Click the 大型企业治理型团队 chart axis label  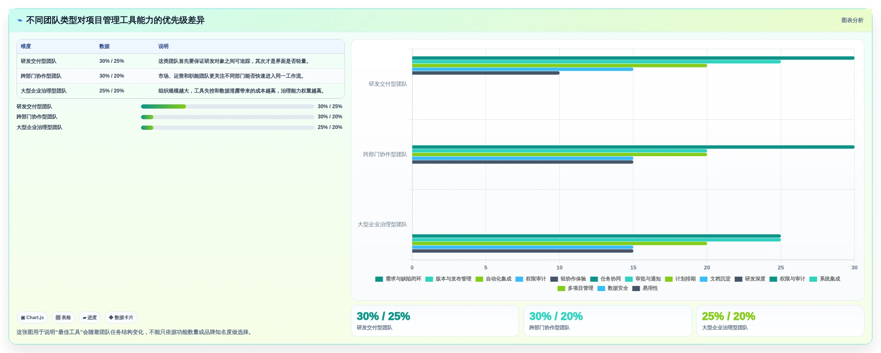tap(382, 224)
